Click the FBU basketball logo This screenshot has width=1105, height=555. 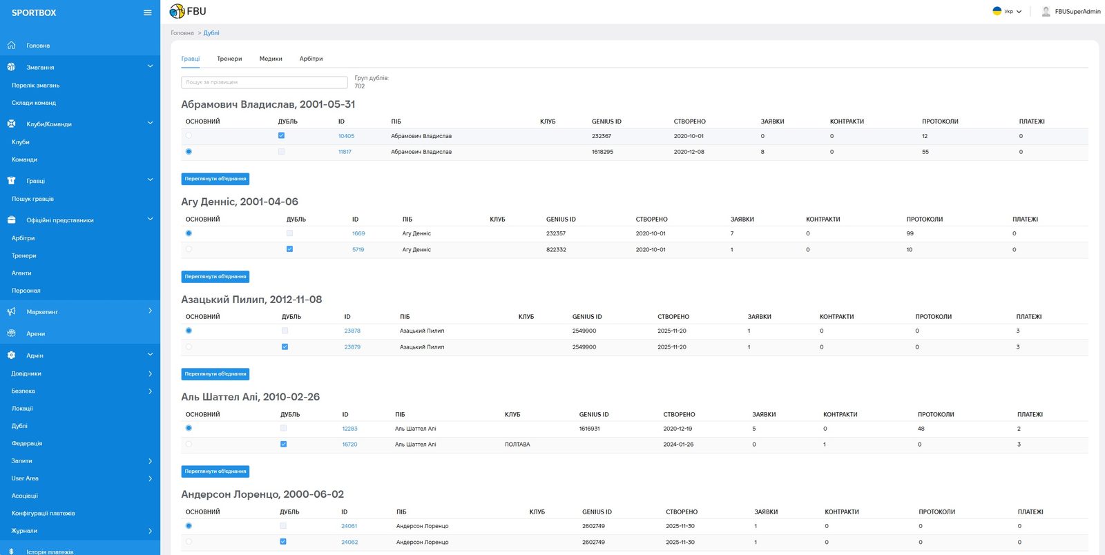tap(177, 11)
